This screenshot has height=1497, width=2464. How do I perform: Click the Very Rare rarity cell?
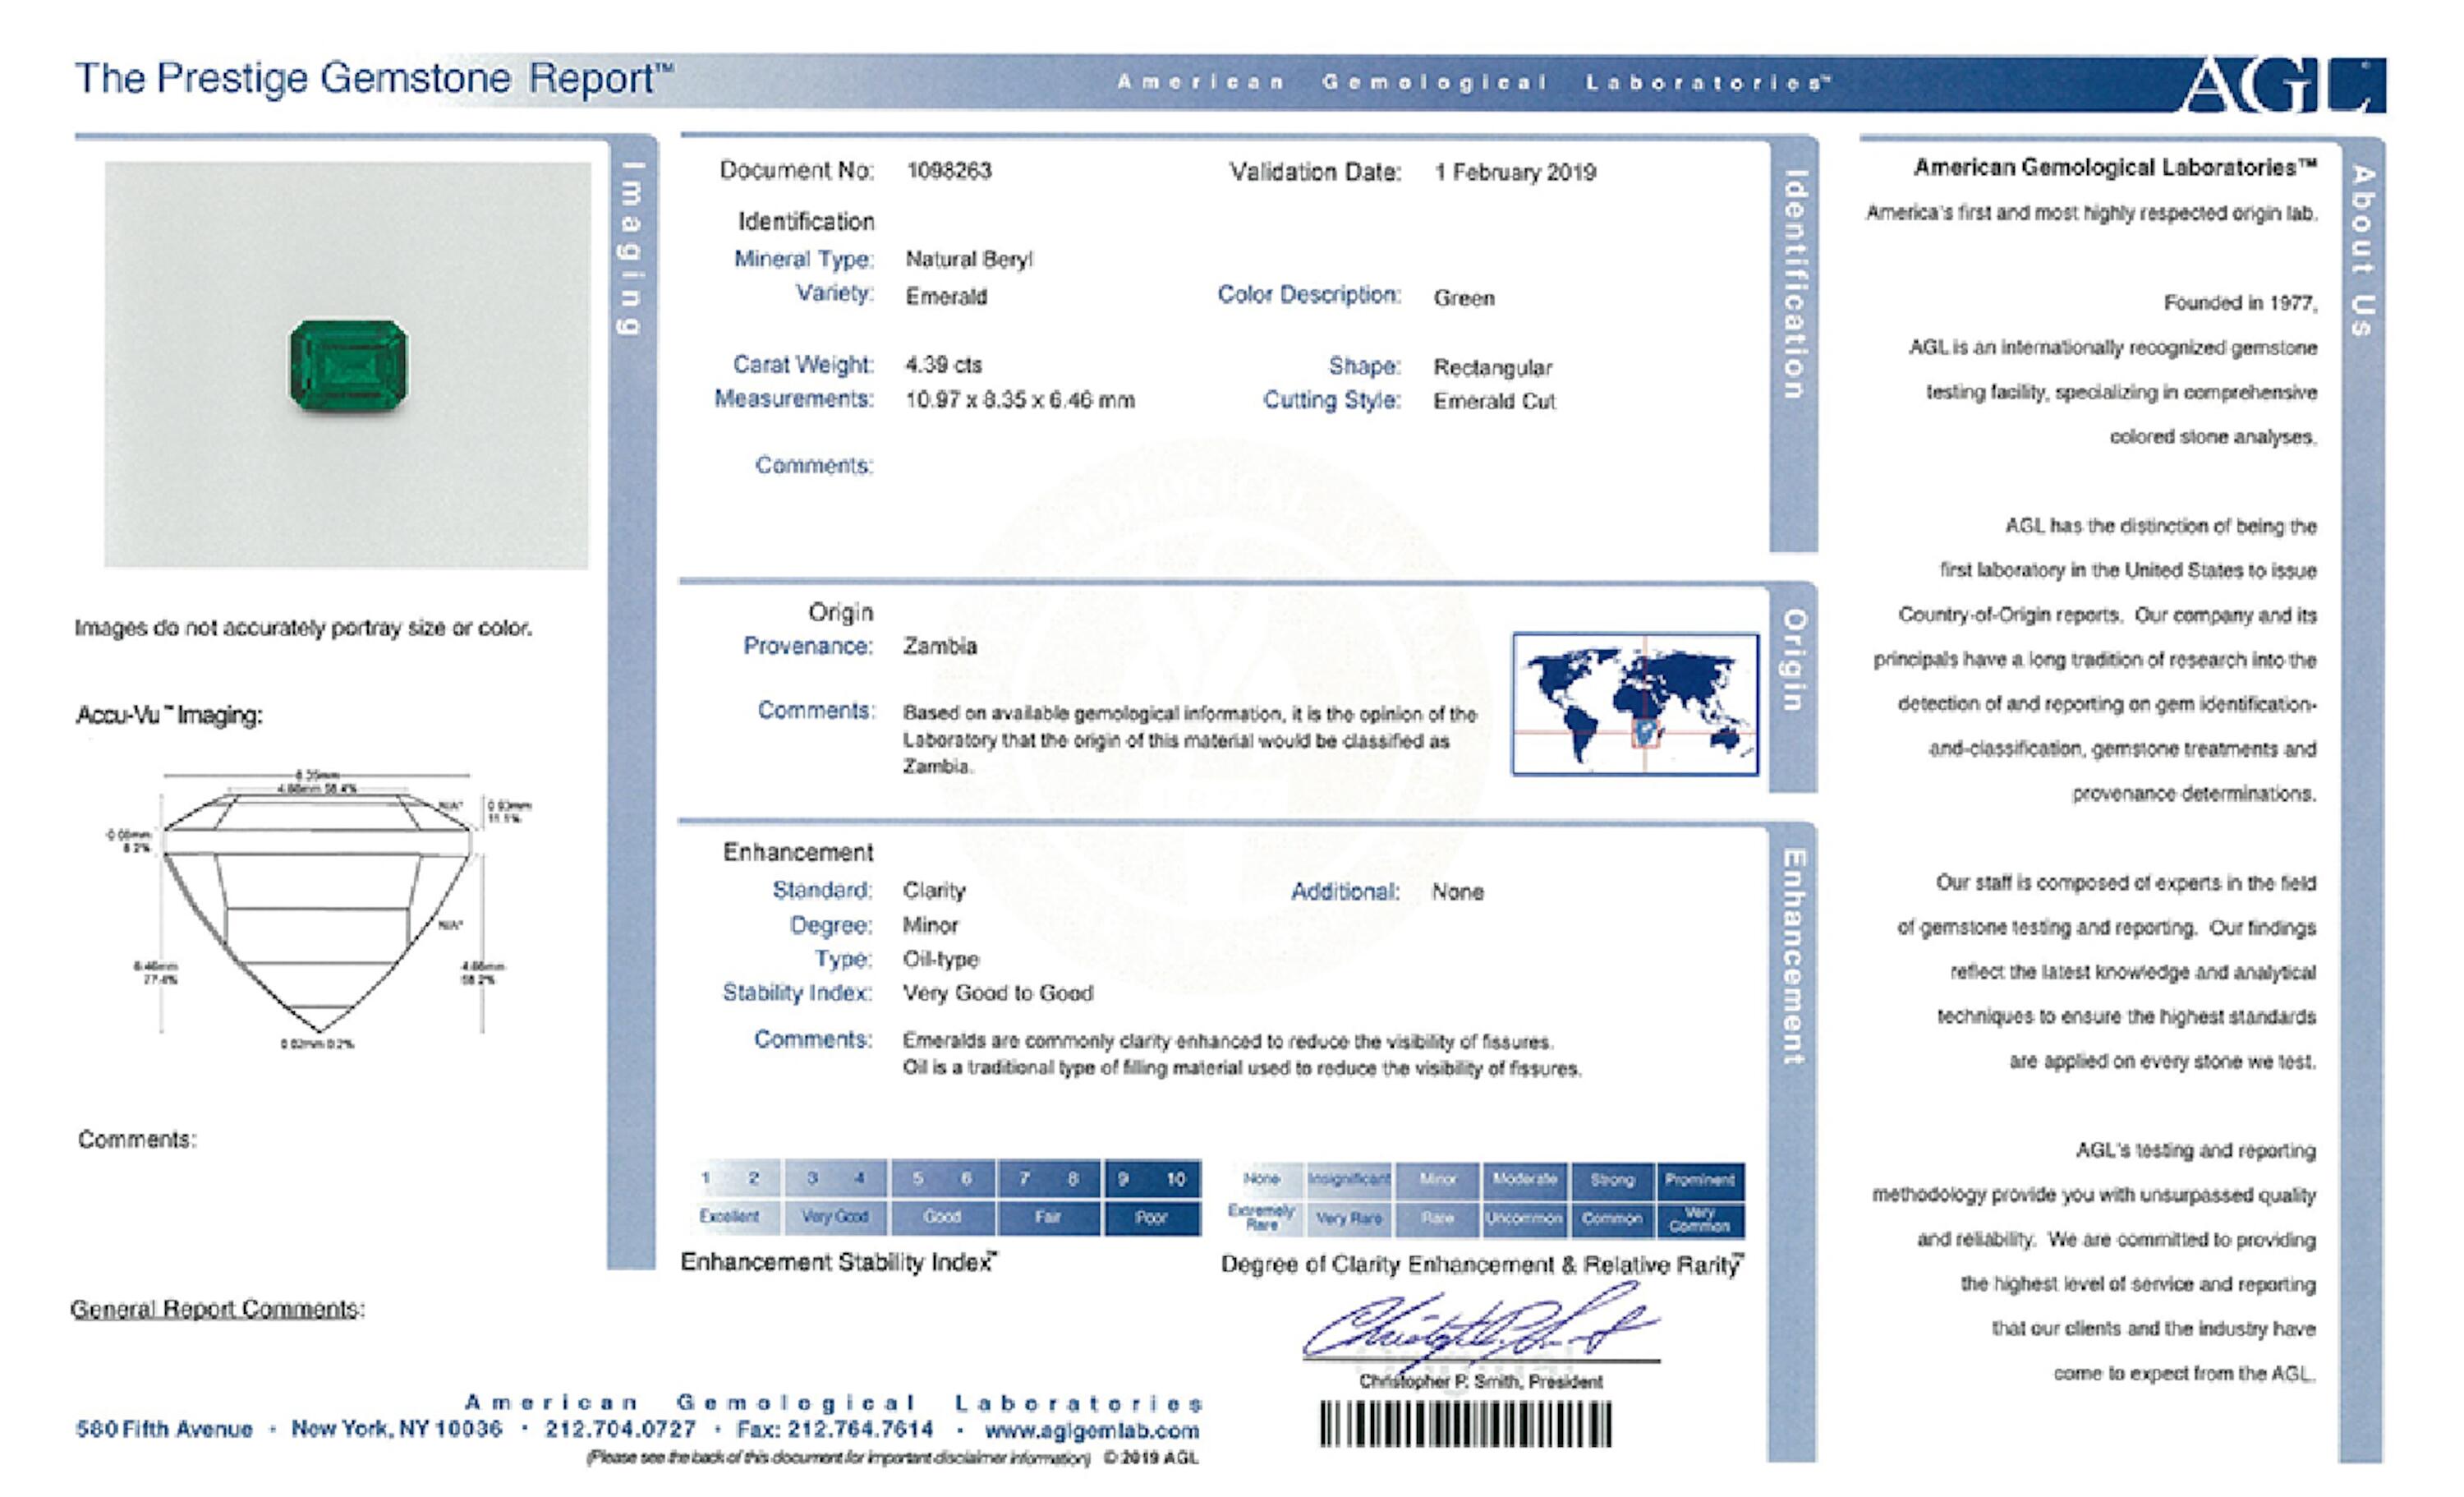1348,1218
